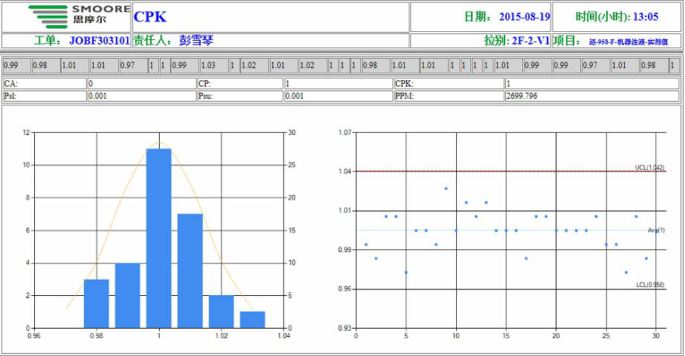Click the CA value field

tap(142, 83)
